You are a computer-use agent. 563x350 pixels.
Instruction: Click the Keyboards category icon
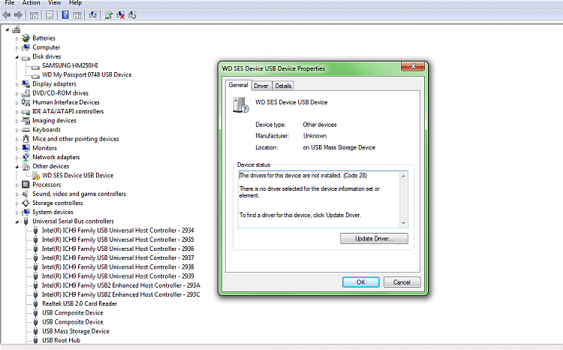(x=26, y=130)
